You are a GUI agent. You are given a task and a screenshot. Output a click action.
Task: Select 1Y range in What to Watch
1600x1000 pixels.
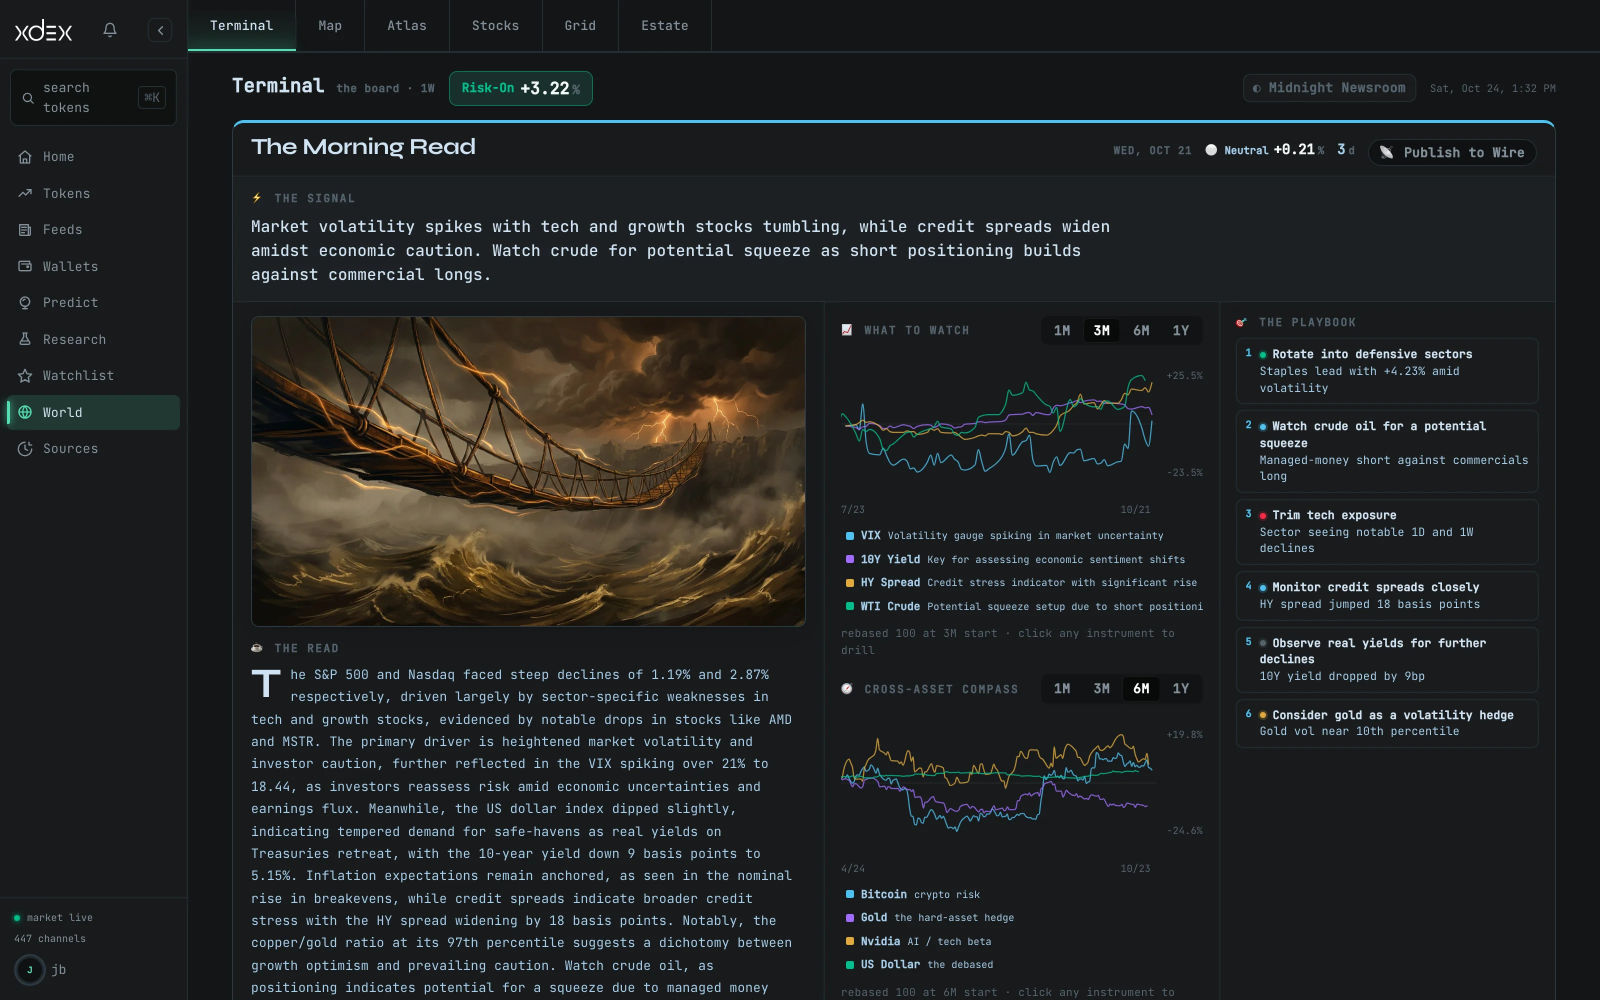pyautogui.click(x=1181, y=330)
